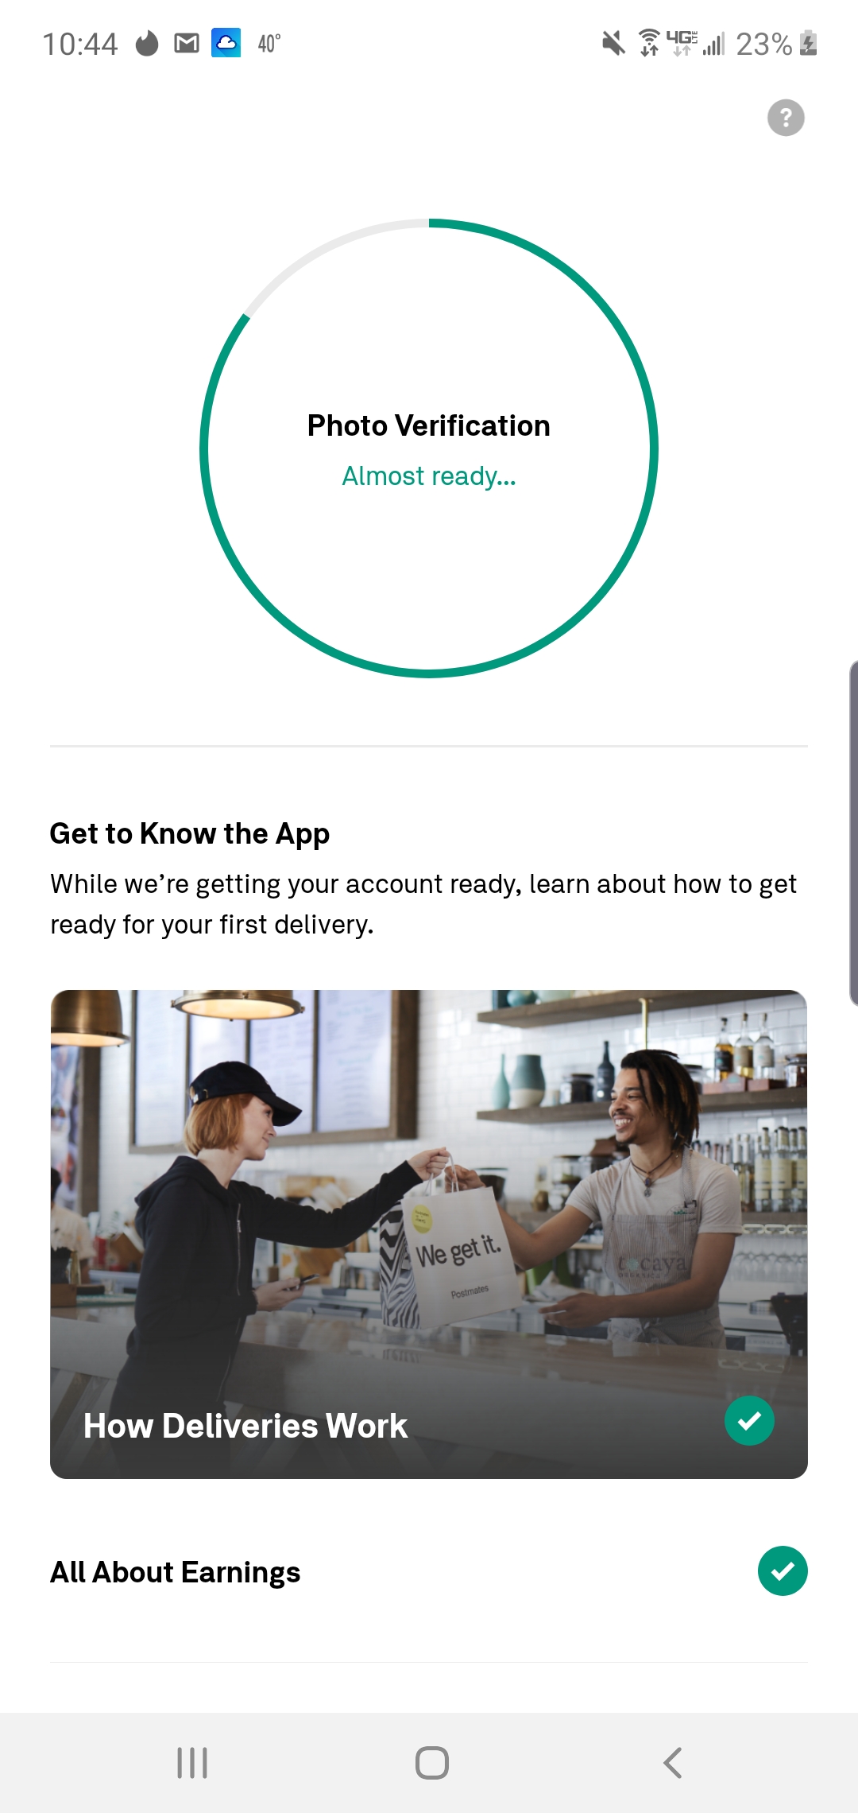Open the help question mark icon

(x=786, y=118)
